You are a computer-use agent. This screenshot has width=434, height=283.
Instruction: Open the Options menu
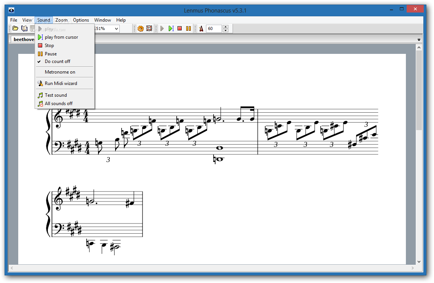(81, 20)
